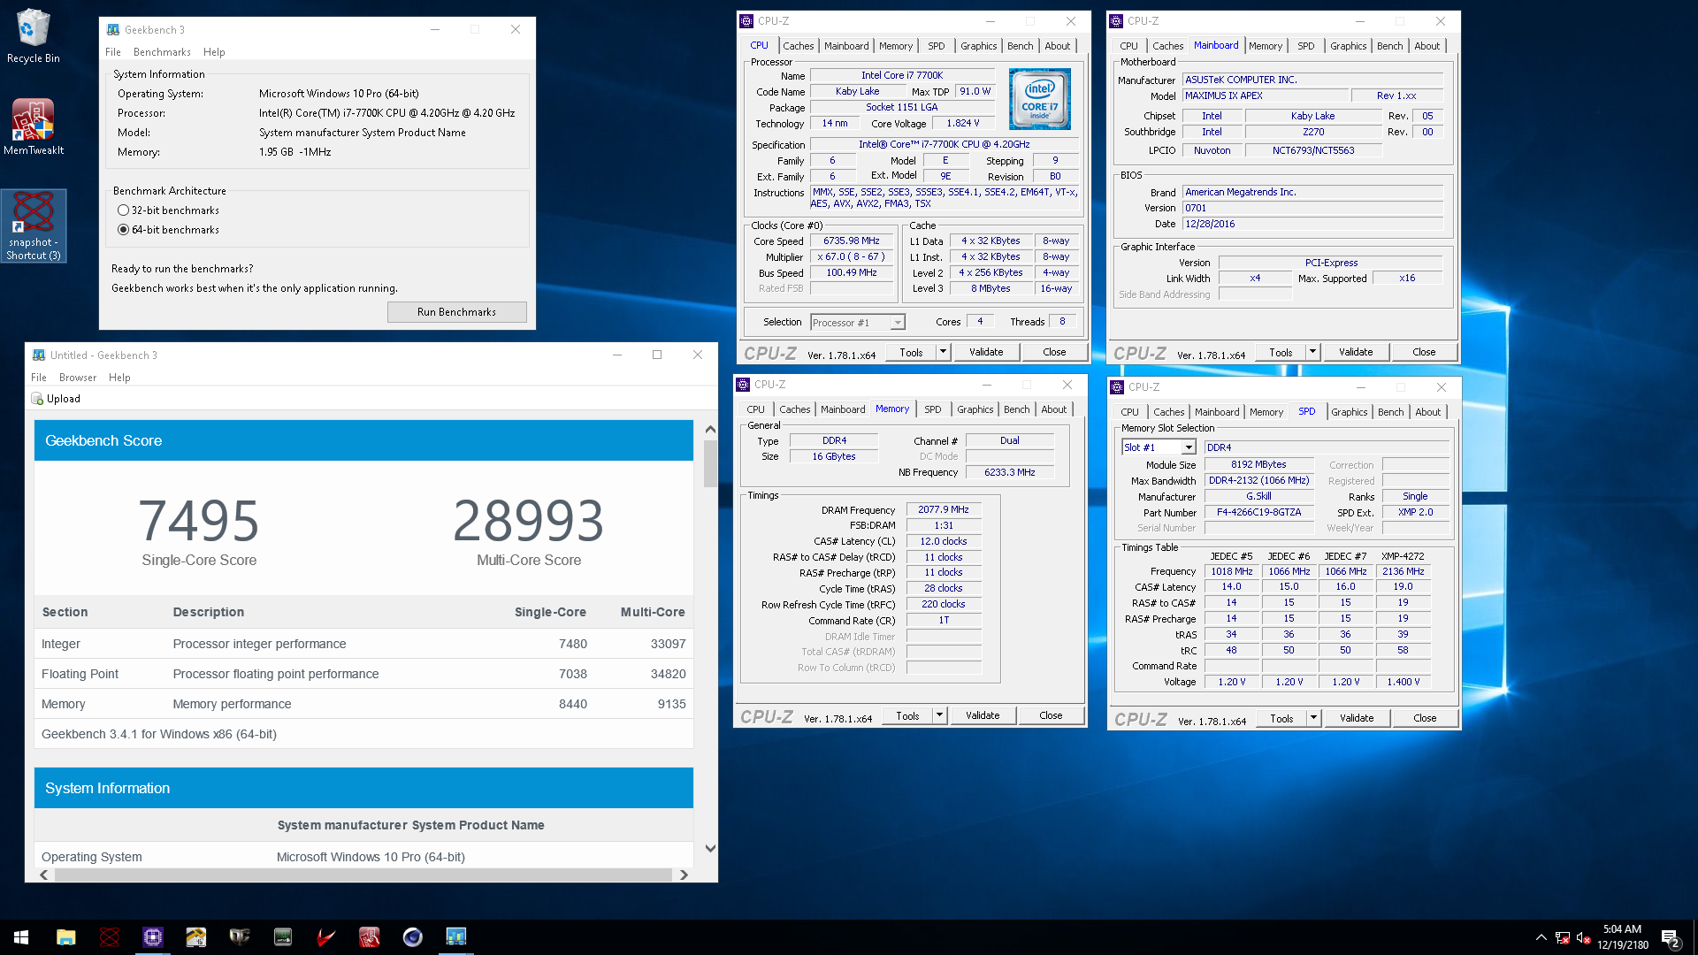Click the green memory chip taskbar icon
Screen dimensions: 1698x955
click(x=283, y=937)
